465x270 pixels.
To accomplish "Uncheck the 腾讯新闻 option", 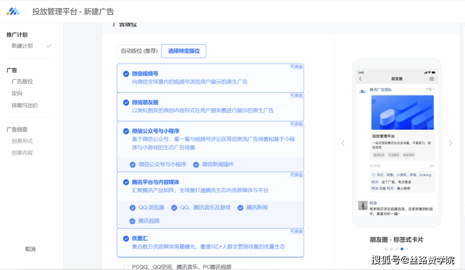I will [241, 208].
